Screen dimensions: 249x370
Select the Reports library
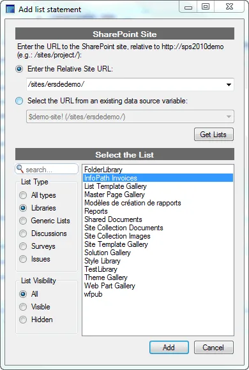[158, 211]
